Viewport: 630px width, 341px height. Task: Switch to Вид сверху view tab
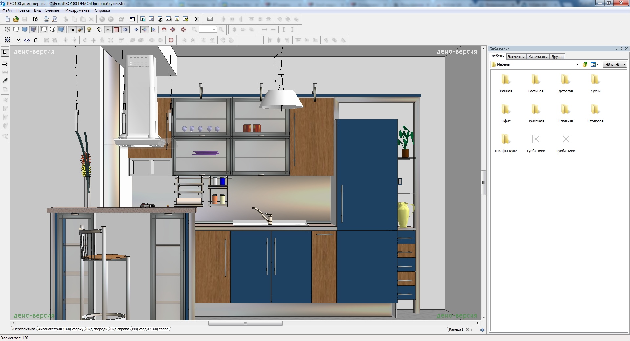[74, 329]
